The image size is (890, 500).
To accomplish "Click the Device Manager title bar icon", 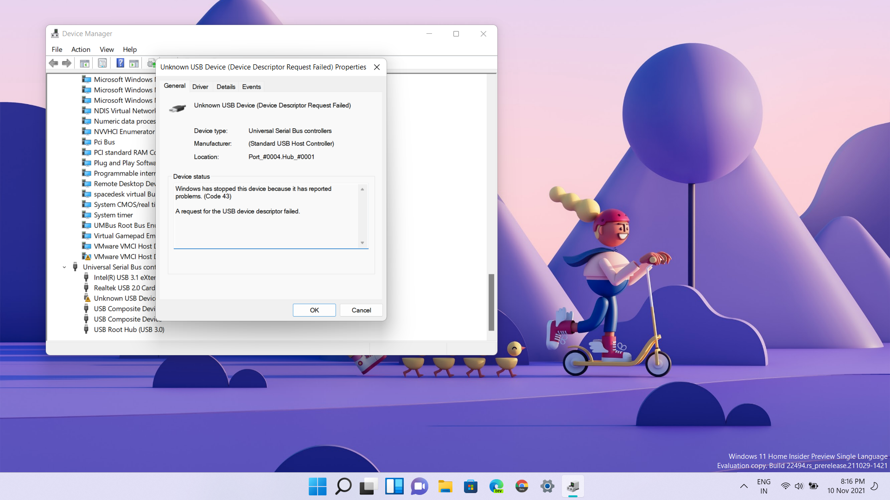I will tap(55, 34).
